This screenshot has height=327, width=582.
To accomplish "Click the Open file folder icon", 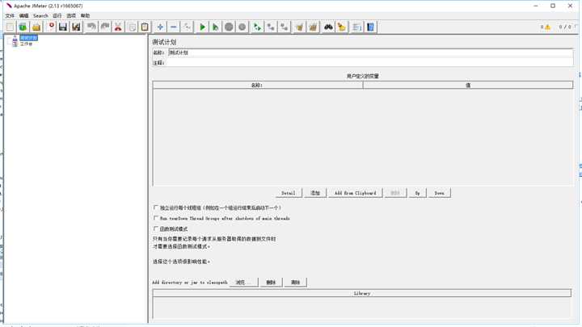I will pyautogui.click(x=36, y=27).
